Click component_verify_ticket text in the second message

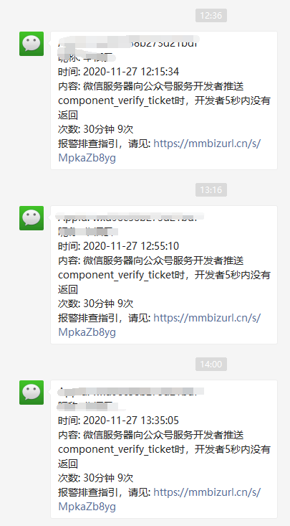click(x=117, y=275)
